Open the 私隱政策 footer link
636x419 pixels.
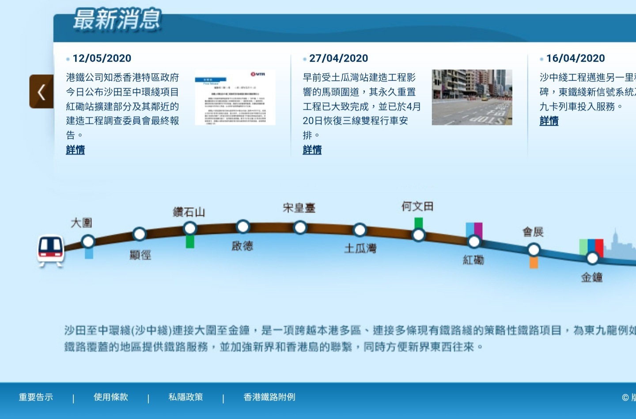[186, 397]
